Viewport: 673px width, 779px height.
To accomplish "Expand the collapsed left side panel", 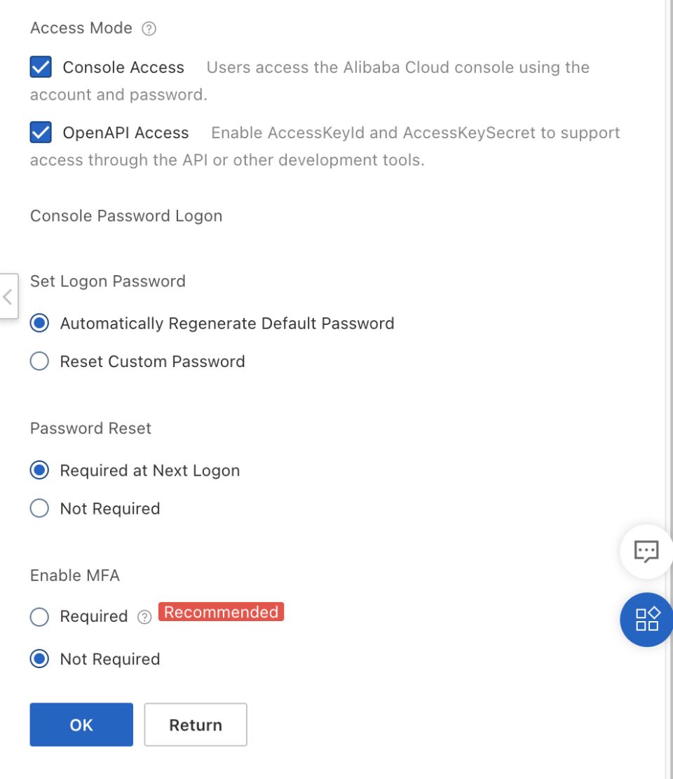I will (x=8, y=296).
